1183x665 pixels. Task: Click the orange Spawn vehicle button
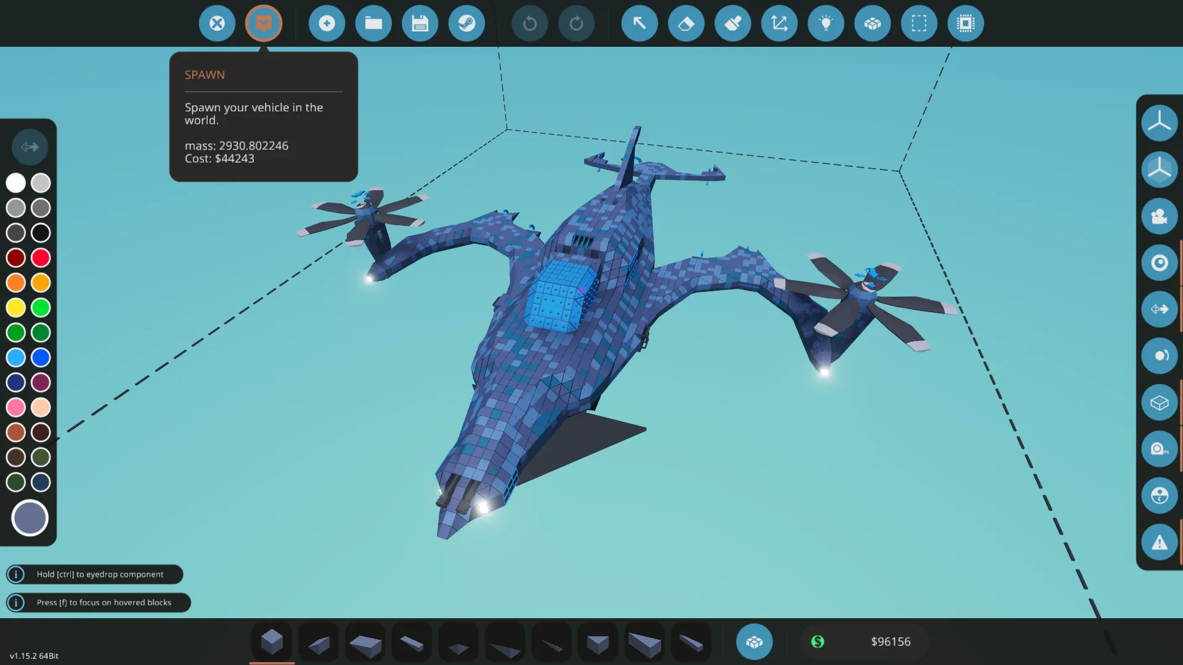click(x=264, y=23)
